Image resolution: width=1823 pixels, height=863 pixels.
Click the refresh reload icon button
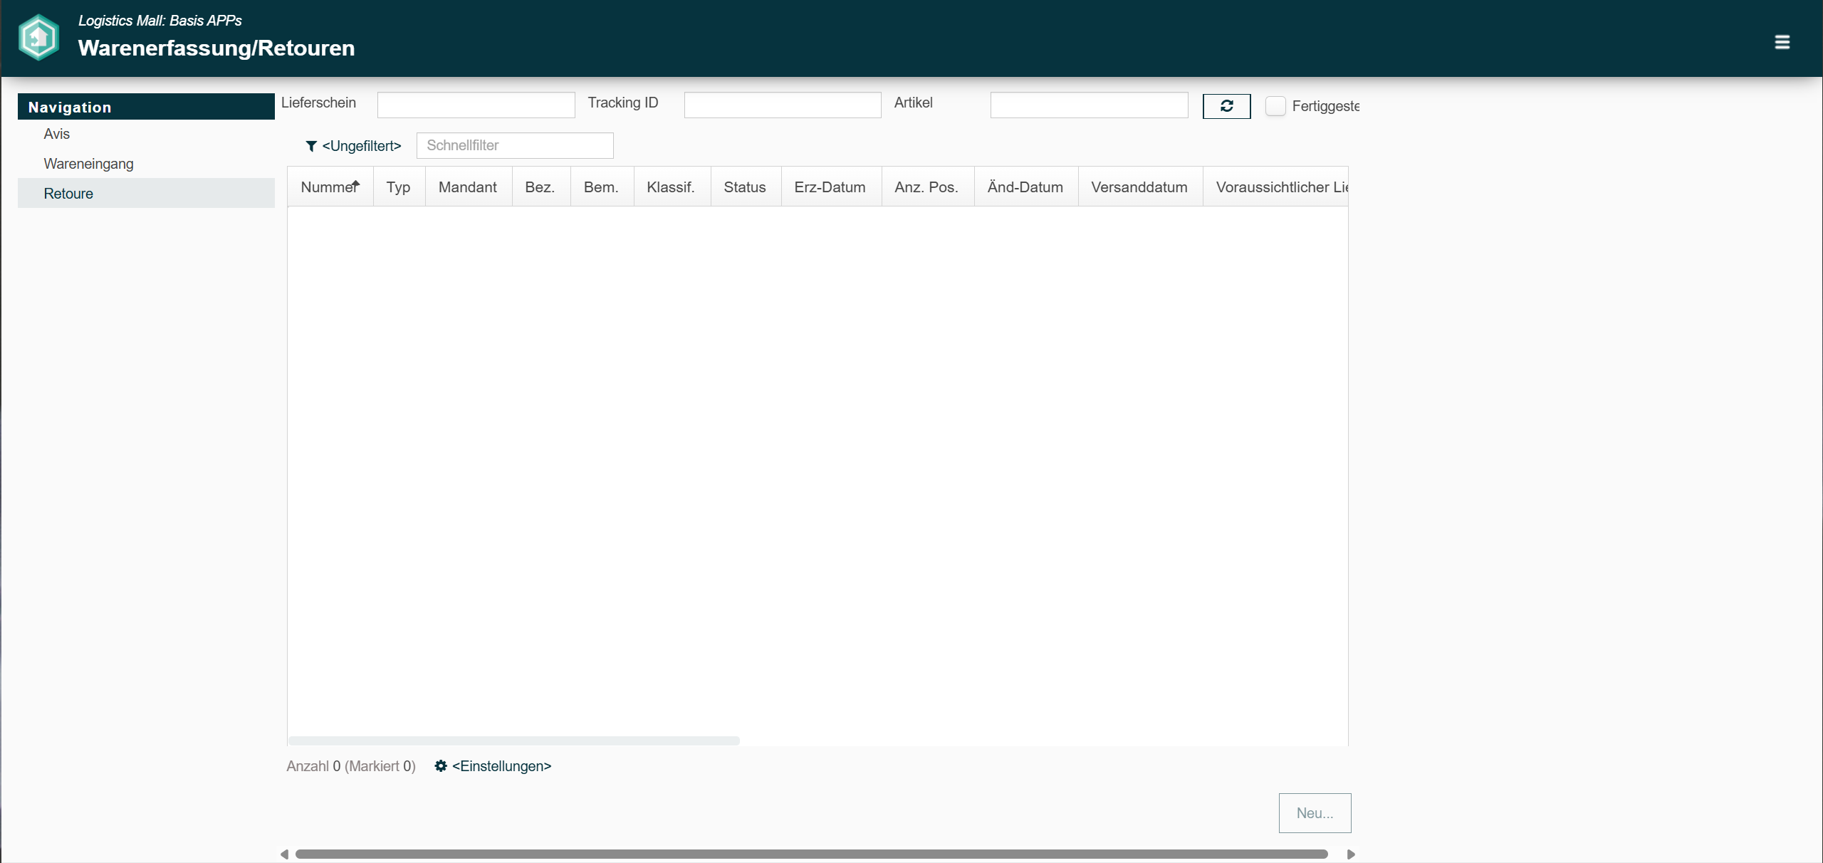(x=1226, y=106)
